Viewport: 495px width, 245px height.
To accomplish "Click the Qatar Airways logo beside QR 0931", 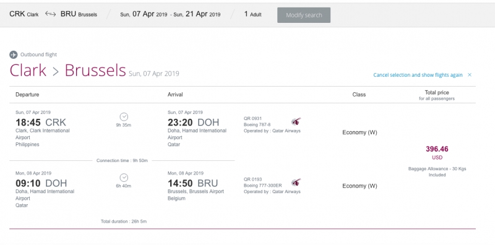I will 296,121.
